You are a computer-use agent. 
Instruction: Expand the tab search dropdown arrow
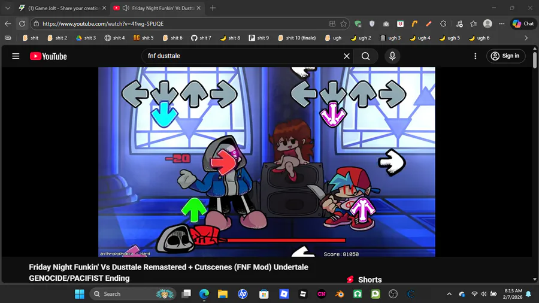pyautogui.click(x=8, y=8)
